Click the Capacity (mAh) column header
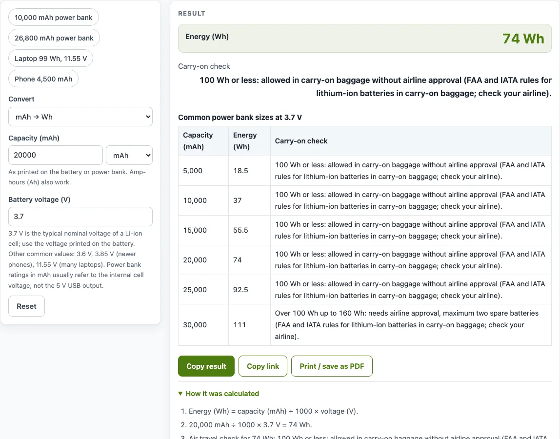The height and width of the screenshot is (439, 560). pyautogui.click(x=203, y=141)
